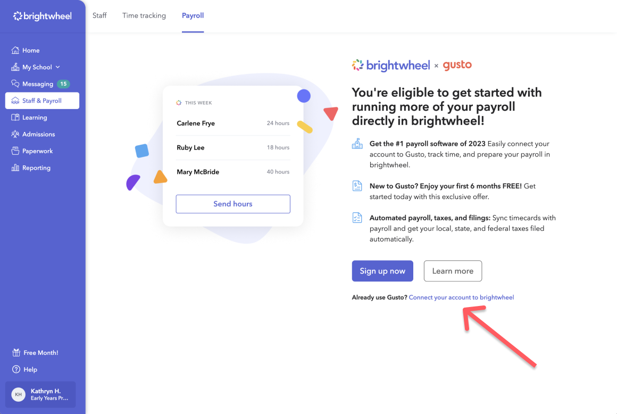Click the Admissions people icon
617x414 pixels.
click(15, 134)
